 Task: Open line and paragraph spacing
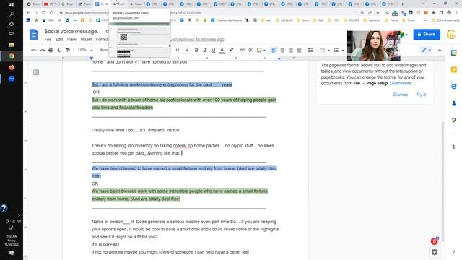[310, 50]
